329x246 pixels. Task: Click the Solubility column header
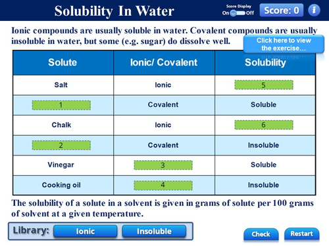265,63
